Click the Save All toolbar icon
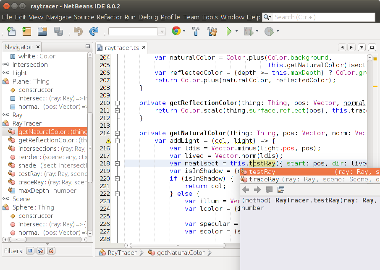Screen dimensions: 380x270 click(58, 31)
